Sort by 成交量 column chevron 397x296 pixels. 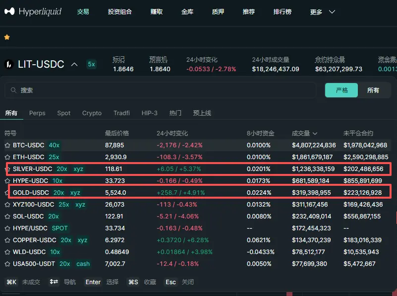[x=315, y=133]
